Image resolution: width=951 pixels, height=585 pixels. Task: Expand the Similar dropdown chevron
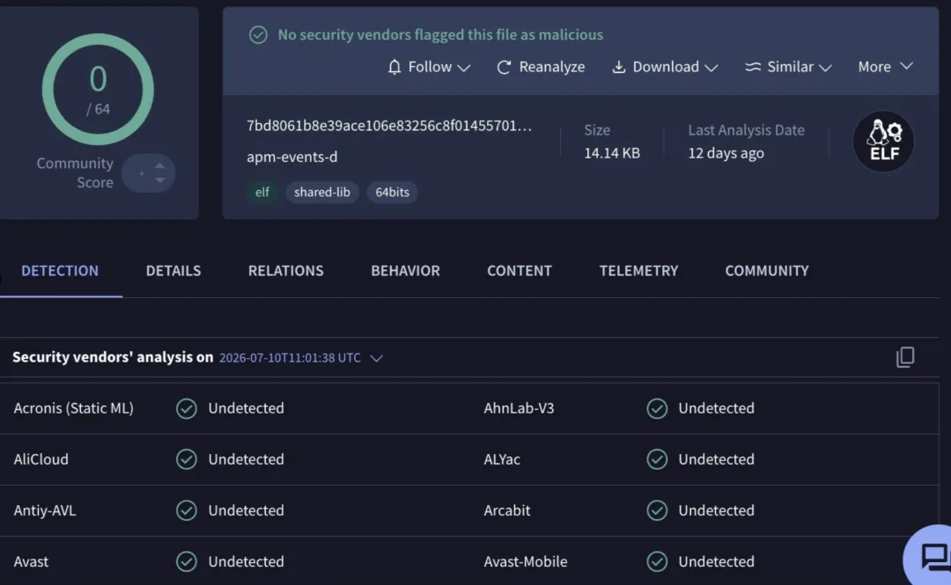click(825, 68)
